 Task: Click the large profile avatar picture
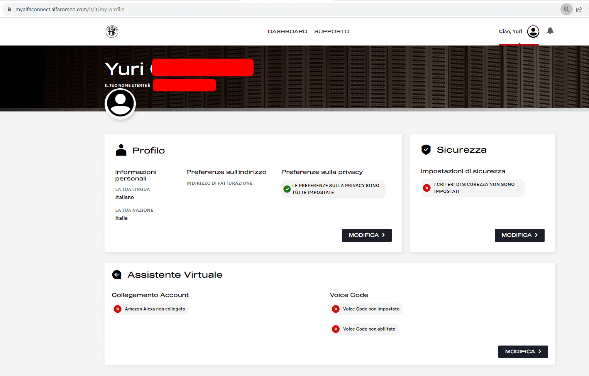pos(120,104)
